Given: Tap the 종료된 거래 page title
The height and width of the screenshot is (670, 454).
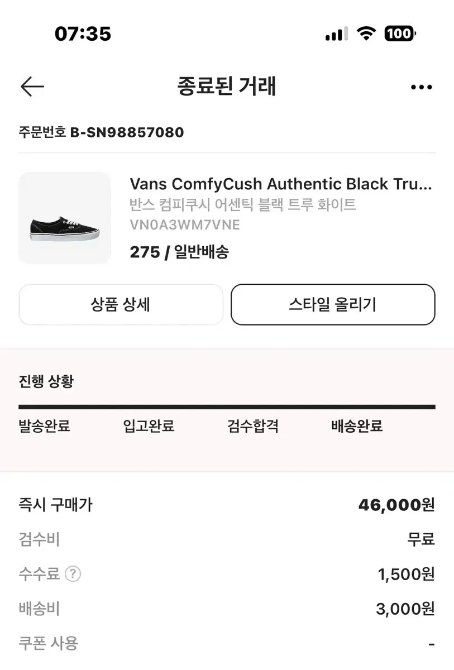Looking at the screenshot, I should (227, 87).
